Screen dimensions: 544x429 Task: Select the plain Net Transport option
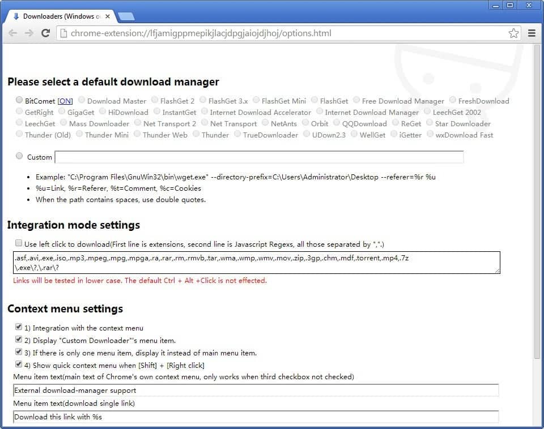205,123
